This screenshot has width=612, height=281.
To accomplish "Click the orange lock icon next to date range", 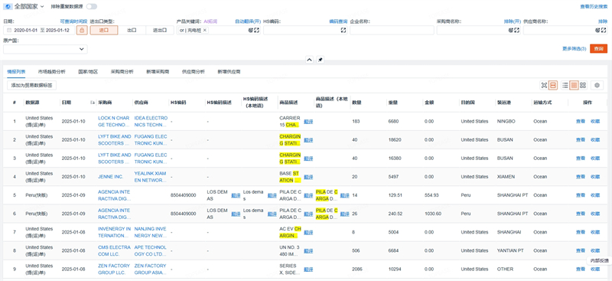I will 82,30.
